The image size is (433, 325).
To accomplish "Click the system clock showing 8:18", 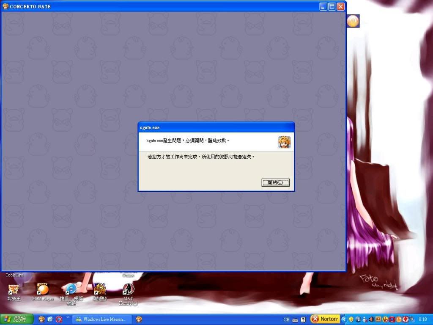I will [x=422, y=319].
